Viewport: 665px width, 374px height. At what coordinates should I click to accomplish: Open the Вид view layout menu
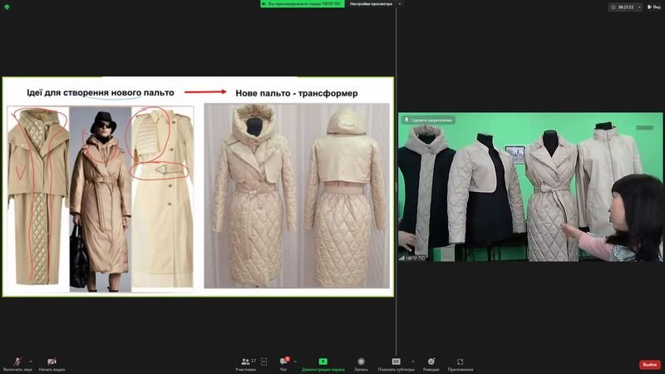(x=653, y=7)
